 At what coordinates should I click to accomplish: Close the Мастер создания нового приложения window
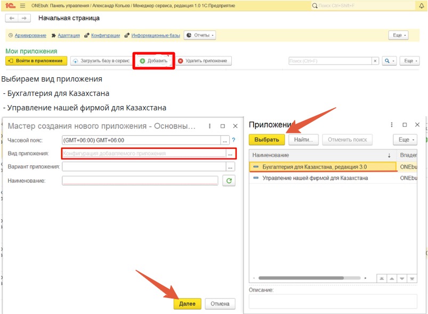(x=235, y=126)
